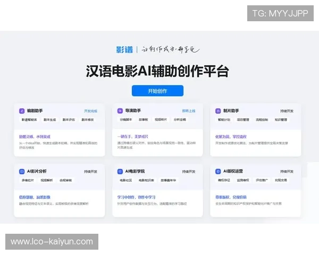Click the AI版权运营 card description line
319x255 pixels.
tap(249, 203)
